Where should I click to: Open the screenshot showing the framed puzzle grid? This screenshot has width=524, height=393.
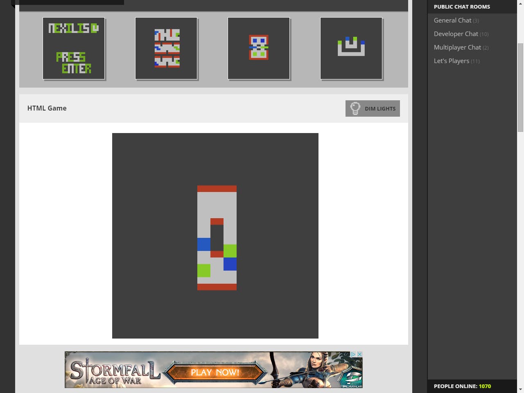pos(259,48)
